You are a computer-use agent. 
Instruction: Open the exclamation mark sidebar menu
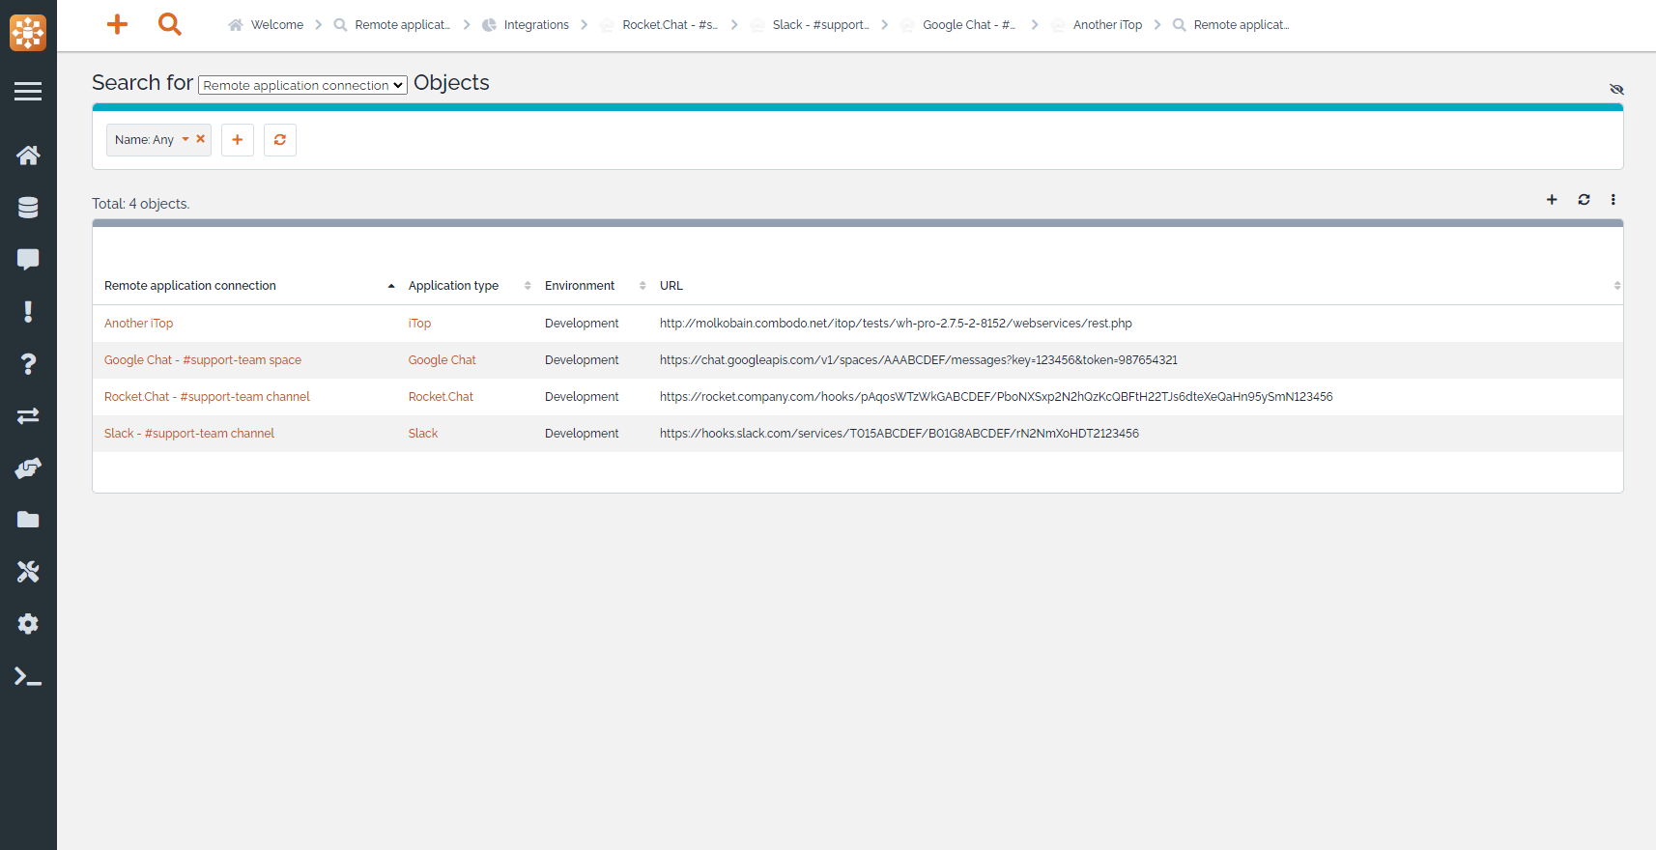pyautogui.click(x=28, y=311)
